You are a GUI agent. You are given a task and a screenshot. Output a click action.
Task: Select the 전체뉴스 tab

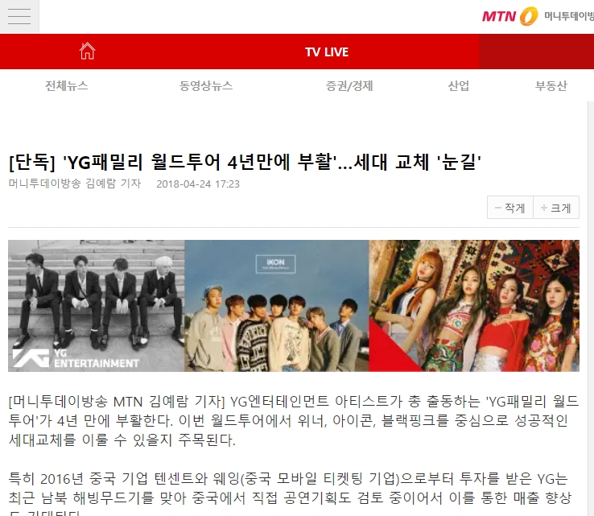pyautogui.click(x=67, y=86)
